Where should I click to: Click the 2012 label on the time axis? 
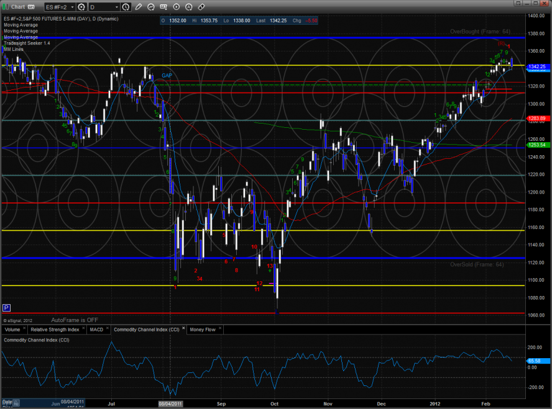[x=435, y=404]
